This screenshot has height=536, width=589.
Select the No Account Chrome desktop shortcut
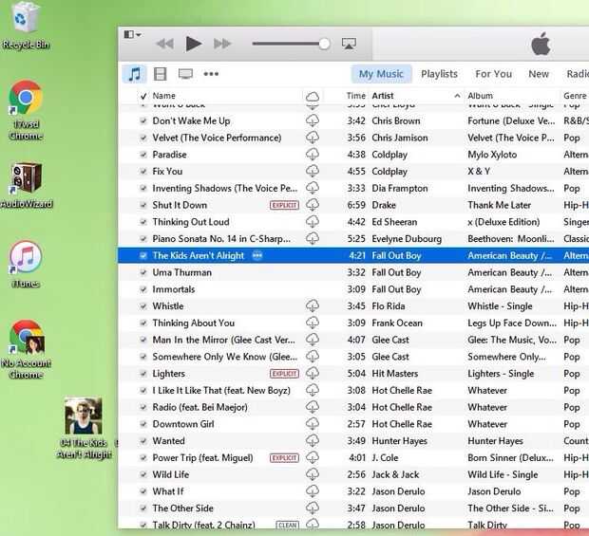coord(26,349)
